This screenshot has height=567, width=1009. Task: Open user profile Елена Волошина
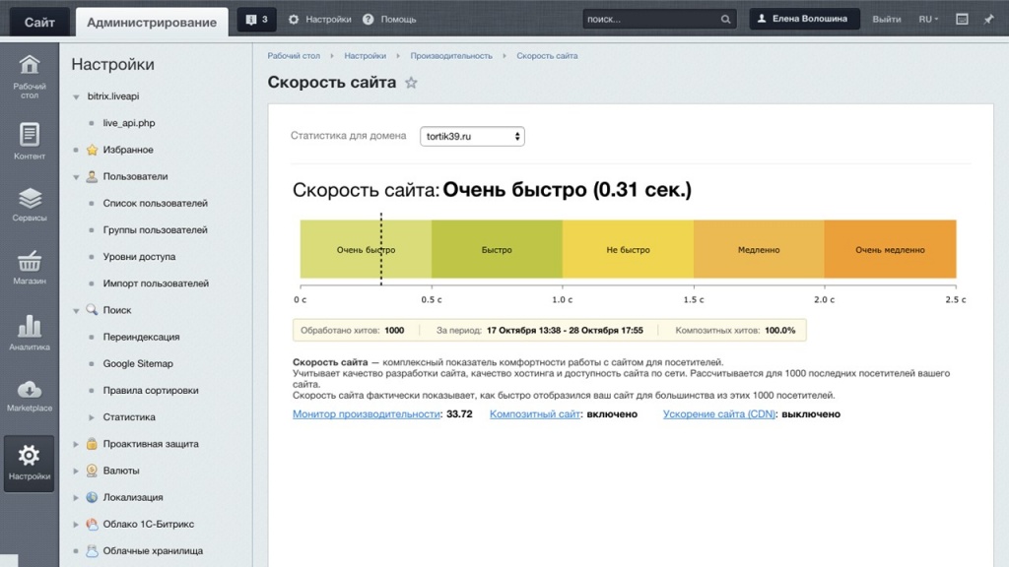pyautogui.click(x=804, y=19)
